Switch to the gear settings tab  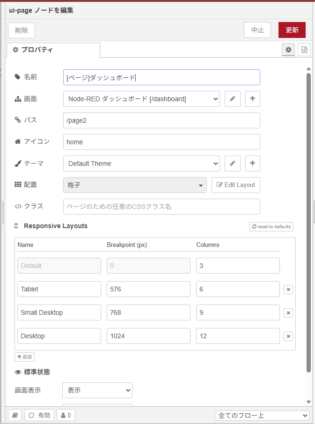pos(288,50)
